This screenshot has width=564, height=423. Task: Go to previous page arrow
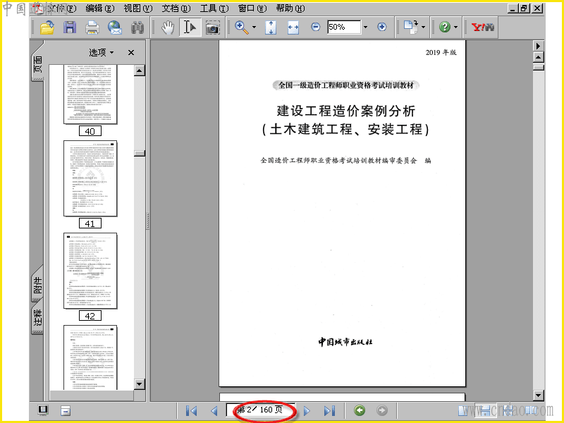[214, 410]
